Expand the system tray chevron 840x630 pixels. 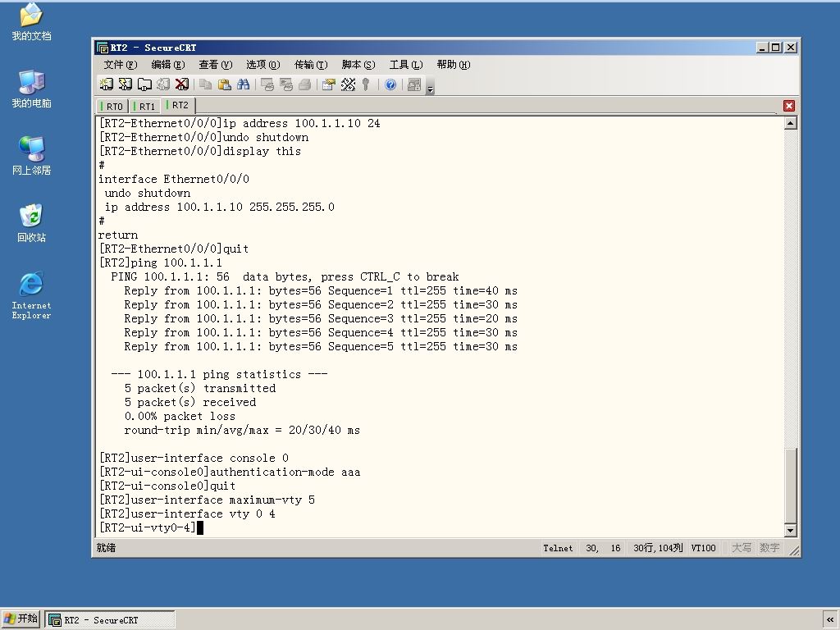click(x=830, y=620)
